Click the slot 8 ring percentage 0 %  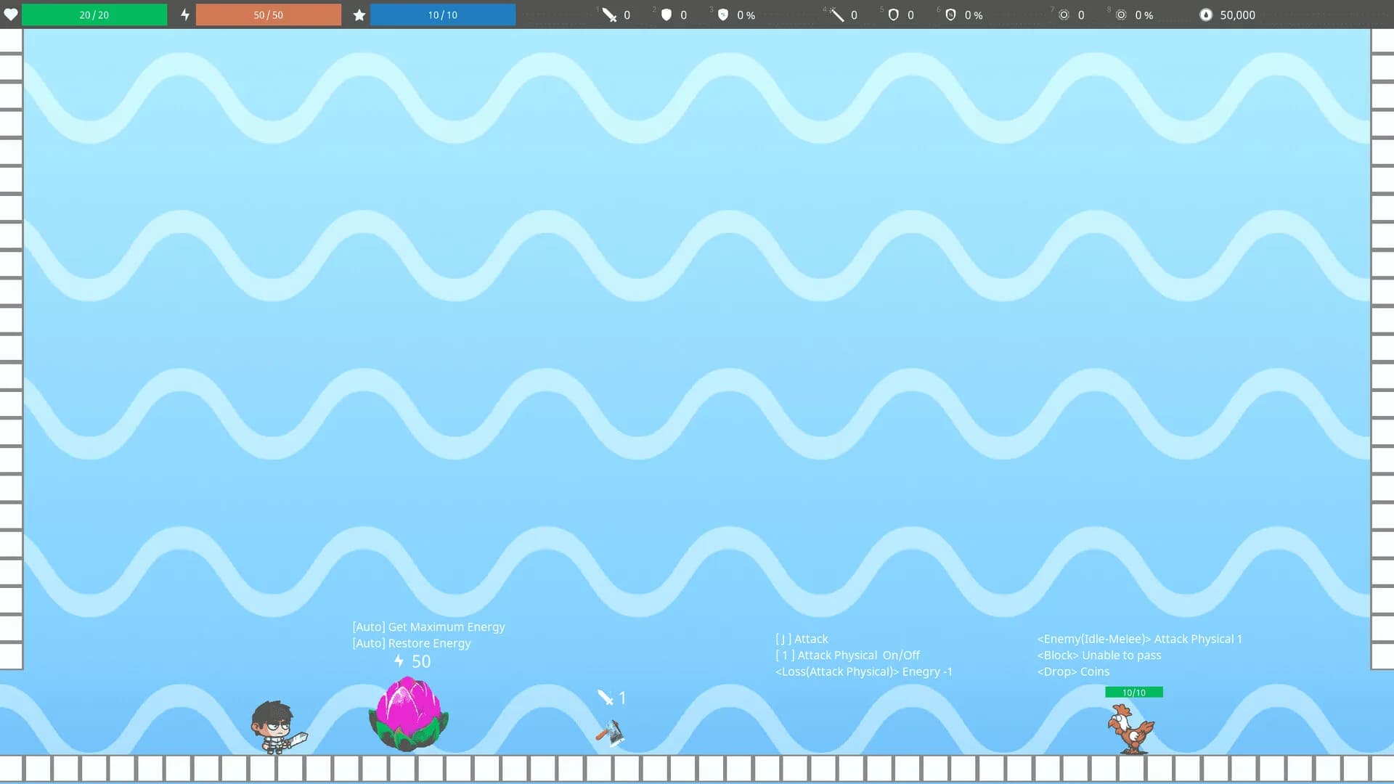click(x=1144, y=15)
